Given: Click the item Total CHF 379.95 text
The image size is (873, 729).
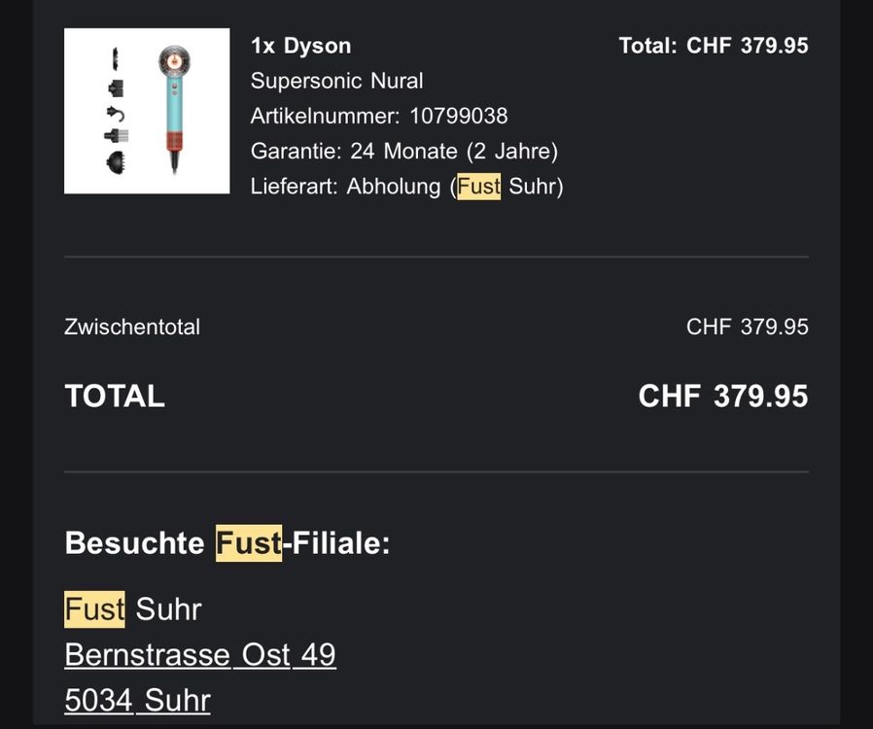Looking at the screenshot, I should coord(714,46).
